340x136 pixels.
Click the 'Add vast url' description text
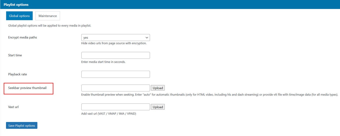(108, 114)
